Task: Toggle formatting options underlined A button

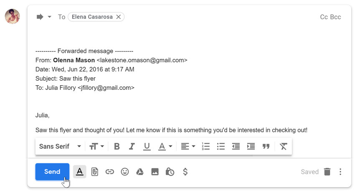Action: pyautogui.click(x=79, y=172)
